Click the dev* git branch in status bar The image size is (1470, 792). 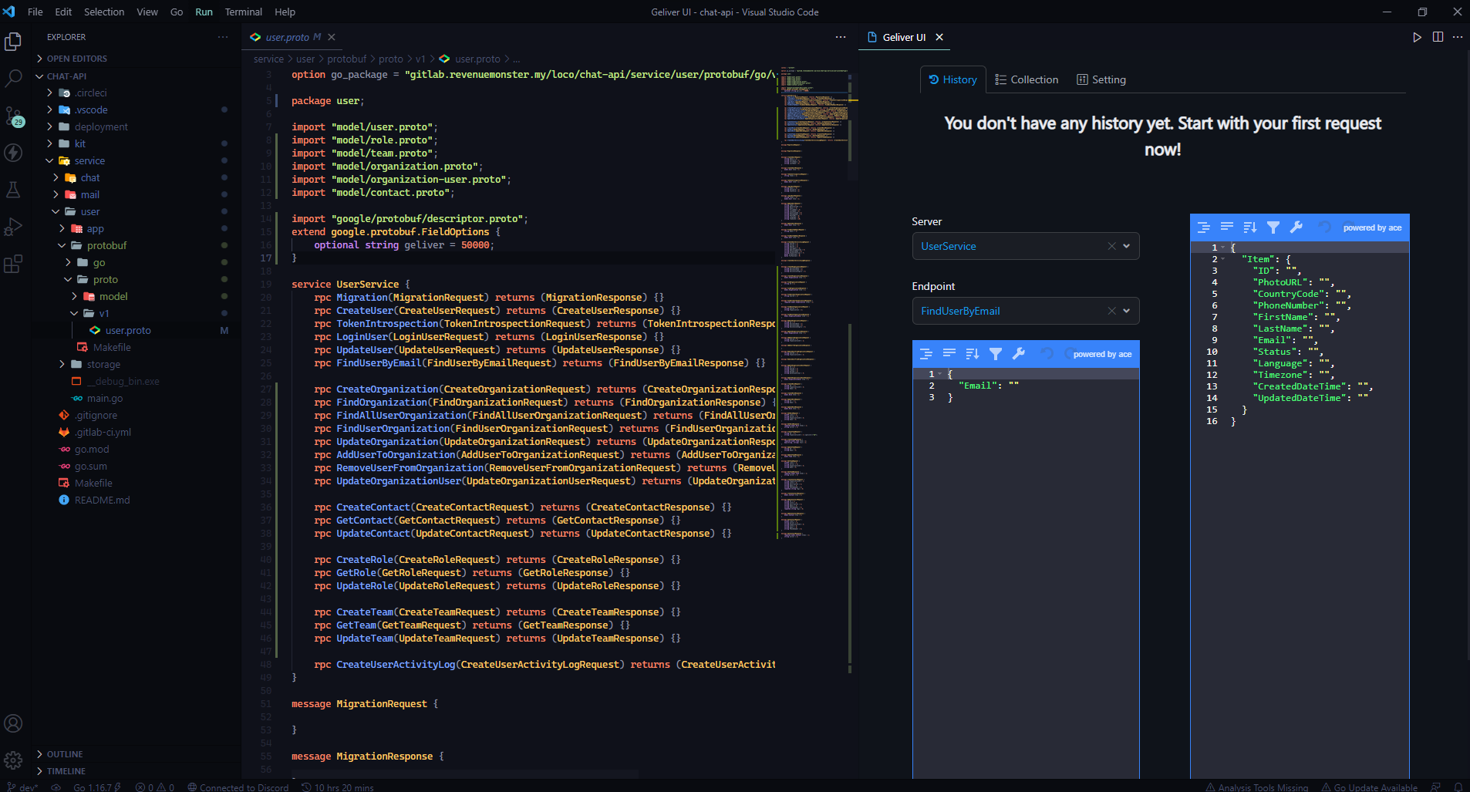(22, 787)
